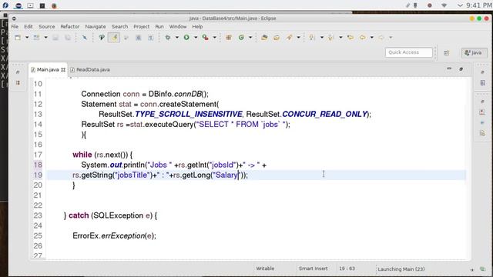Open the Previous Annotation dropdown arrow
The height and width of the screenshot is (277, 493).
coord(340,38)
